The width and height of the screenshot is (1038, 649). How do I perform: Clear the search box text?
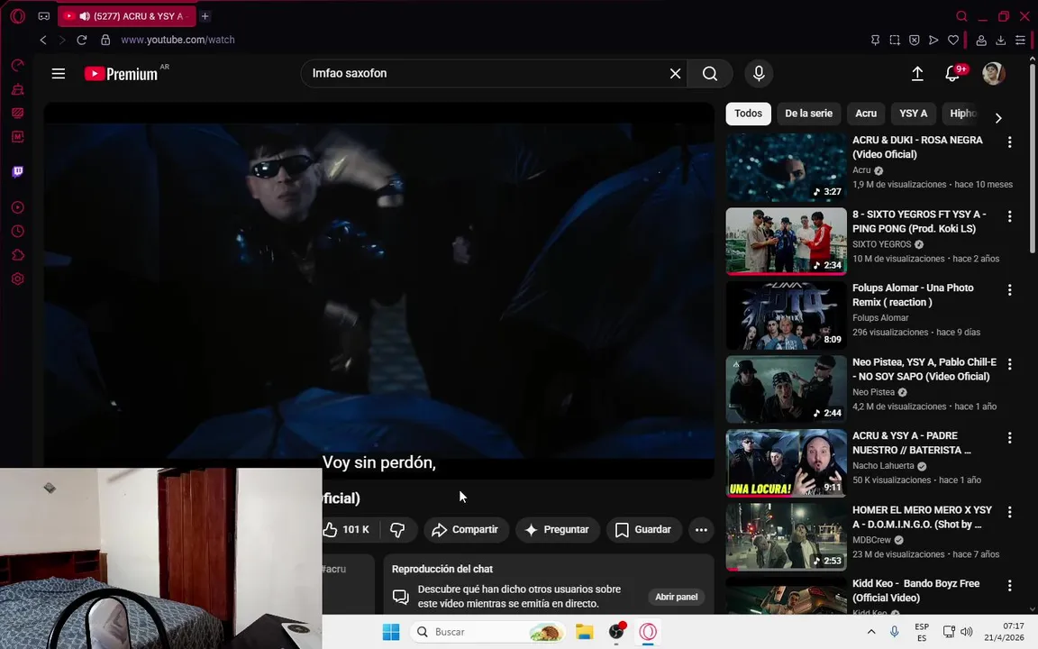(675, 74)
